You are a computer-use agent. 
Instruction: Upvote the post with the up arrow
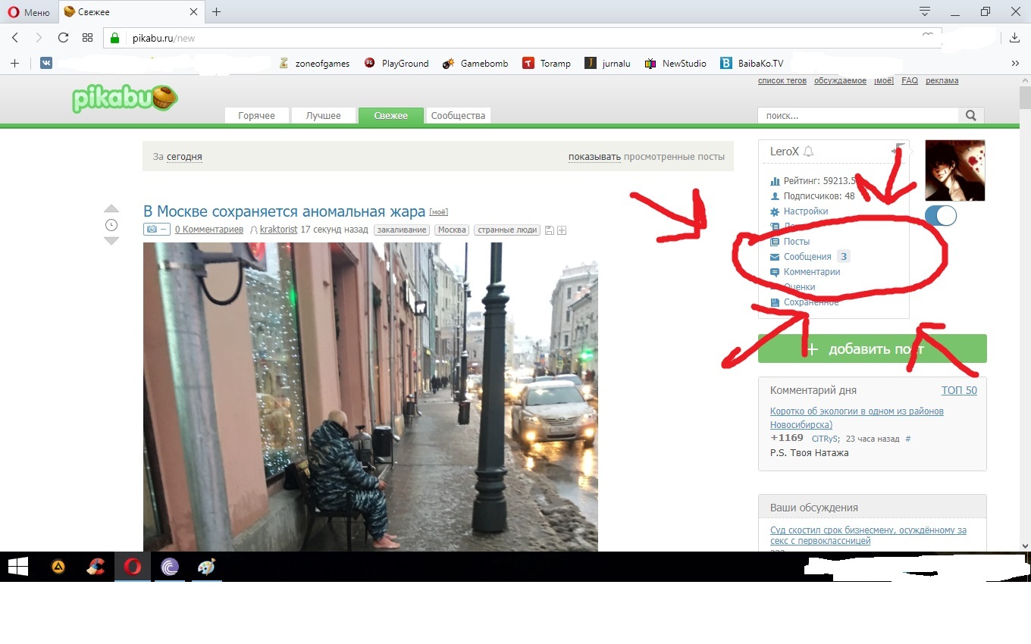pos(111,209)
